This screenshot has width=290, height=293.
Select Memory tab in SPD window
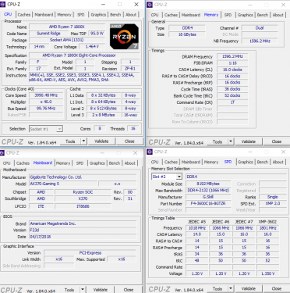pos(211,162)
